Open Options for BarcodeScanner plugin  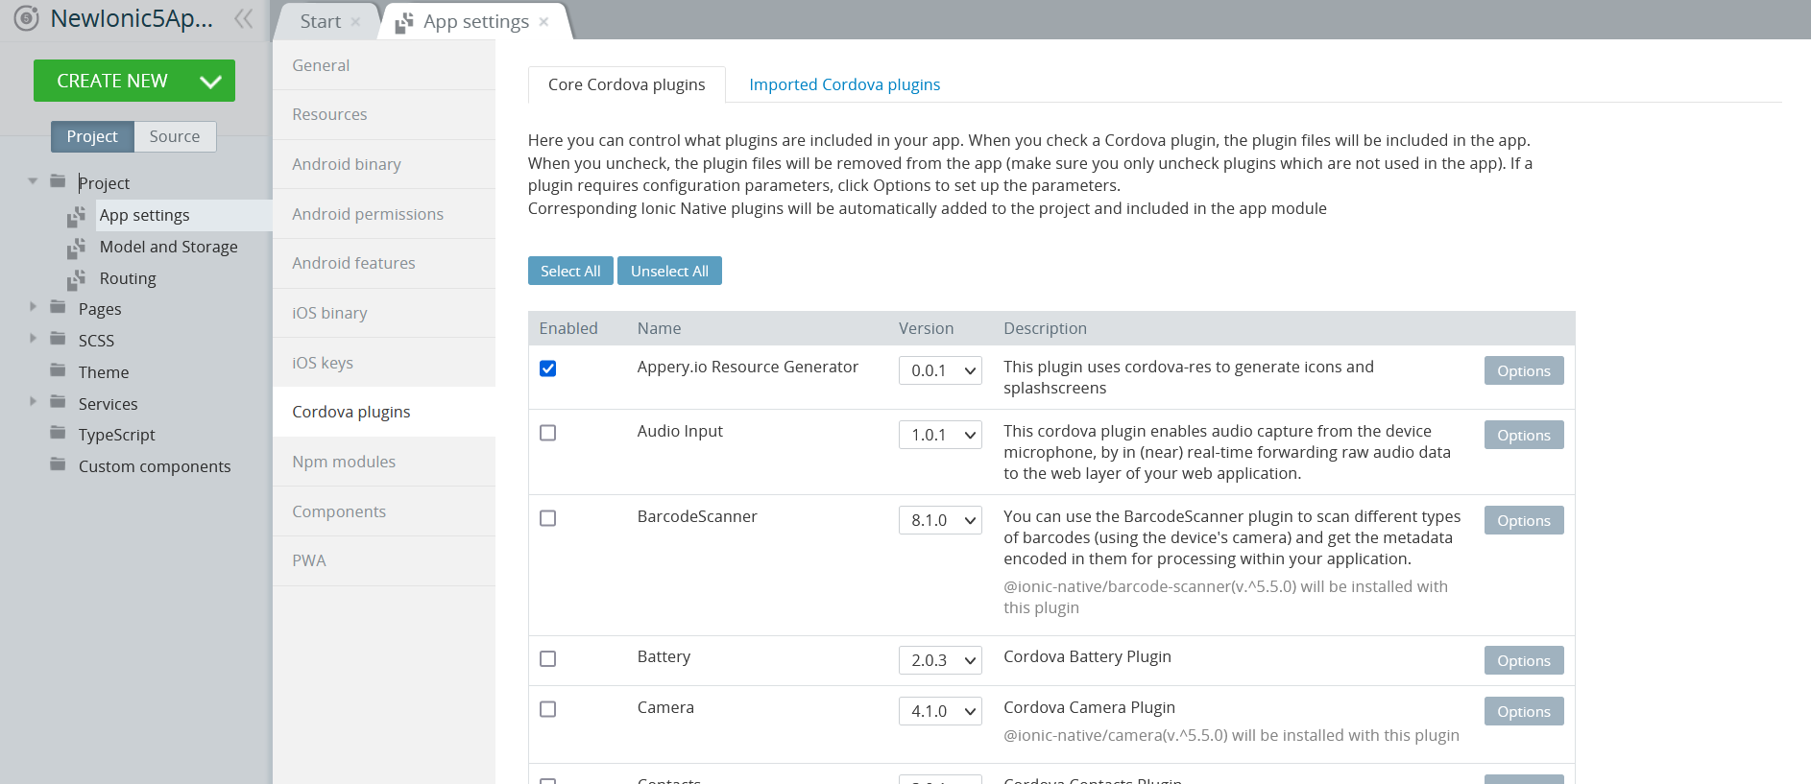point(1524,520)
